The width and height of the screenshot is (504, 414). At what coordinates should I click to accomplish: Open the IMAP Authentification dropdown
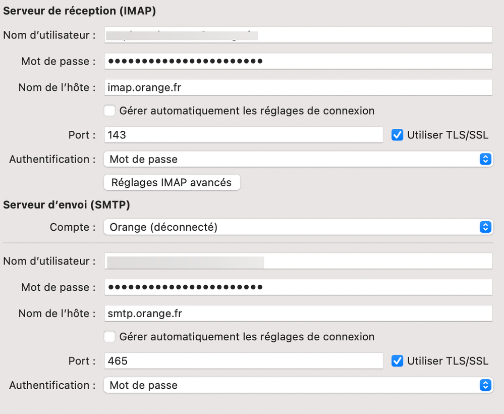click(x=298, y=159)
